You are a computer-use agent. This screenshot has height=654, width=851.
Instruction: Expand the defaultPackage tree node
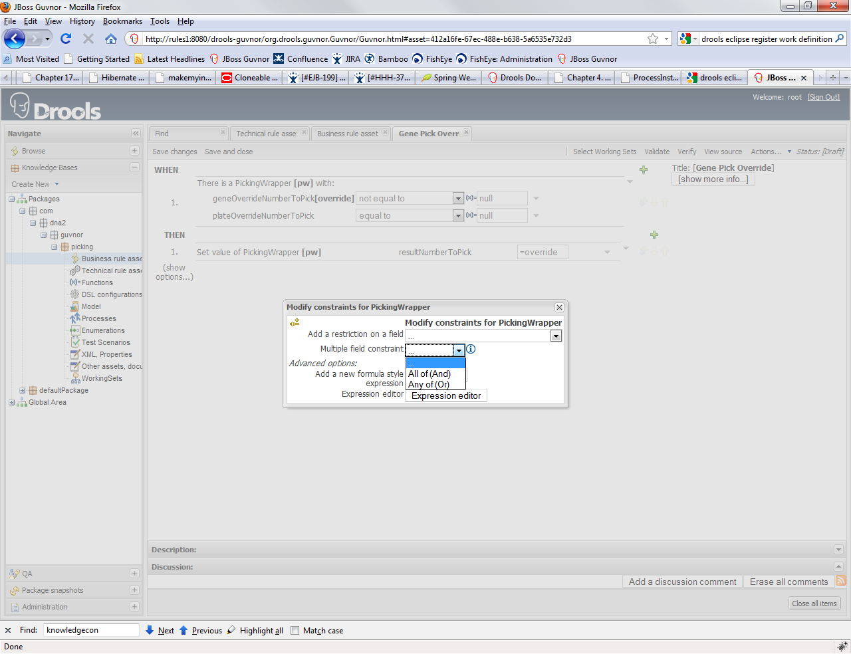click(23, 391)
